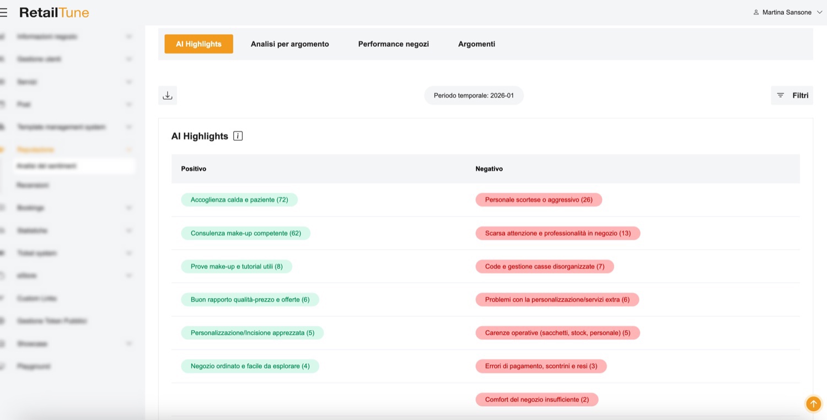The height and width of the screenshot is (420, 827).
Task: Click the AI Highlights section heading
Action: coord(200,136)
